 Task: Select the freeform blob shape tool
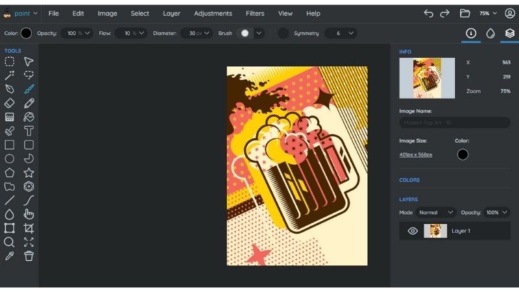click(9, 187)
